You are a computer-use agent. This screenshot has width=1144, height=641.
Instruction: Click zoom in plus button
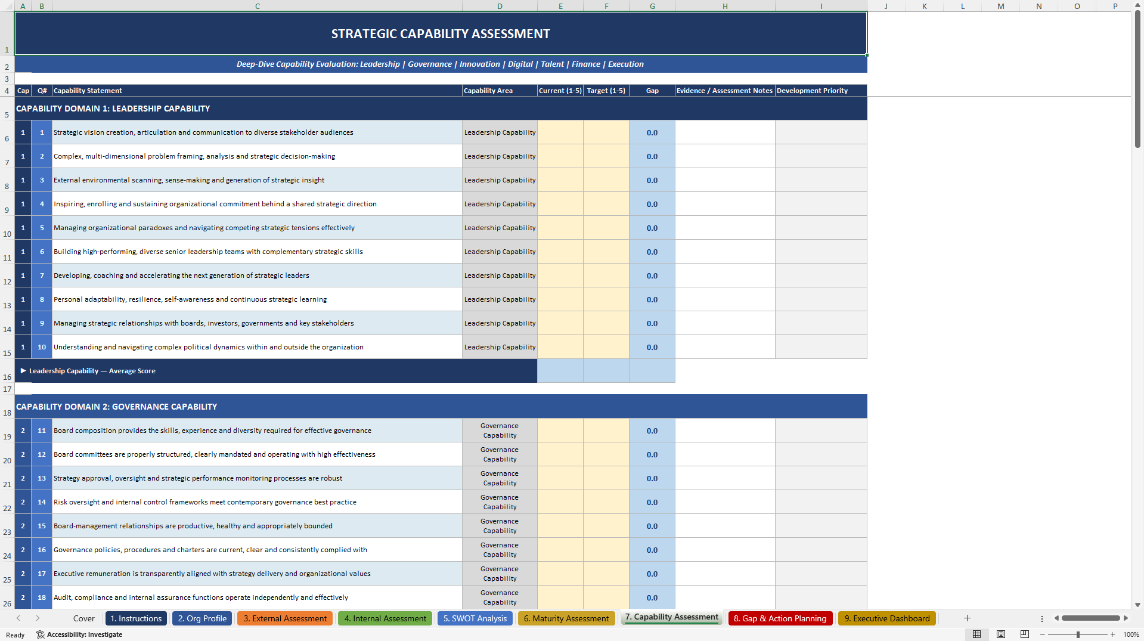1112,634
